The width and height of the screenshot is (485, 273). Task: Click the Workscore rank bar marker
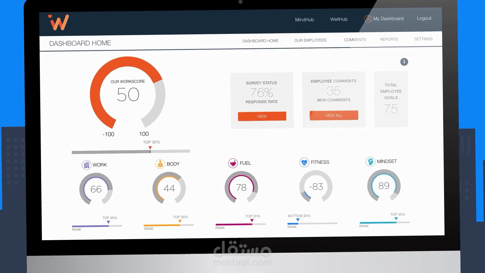pos(150,148)
